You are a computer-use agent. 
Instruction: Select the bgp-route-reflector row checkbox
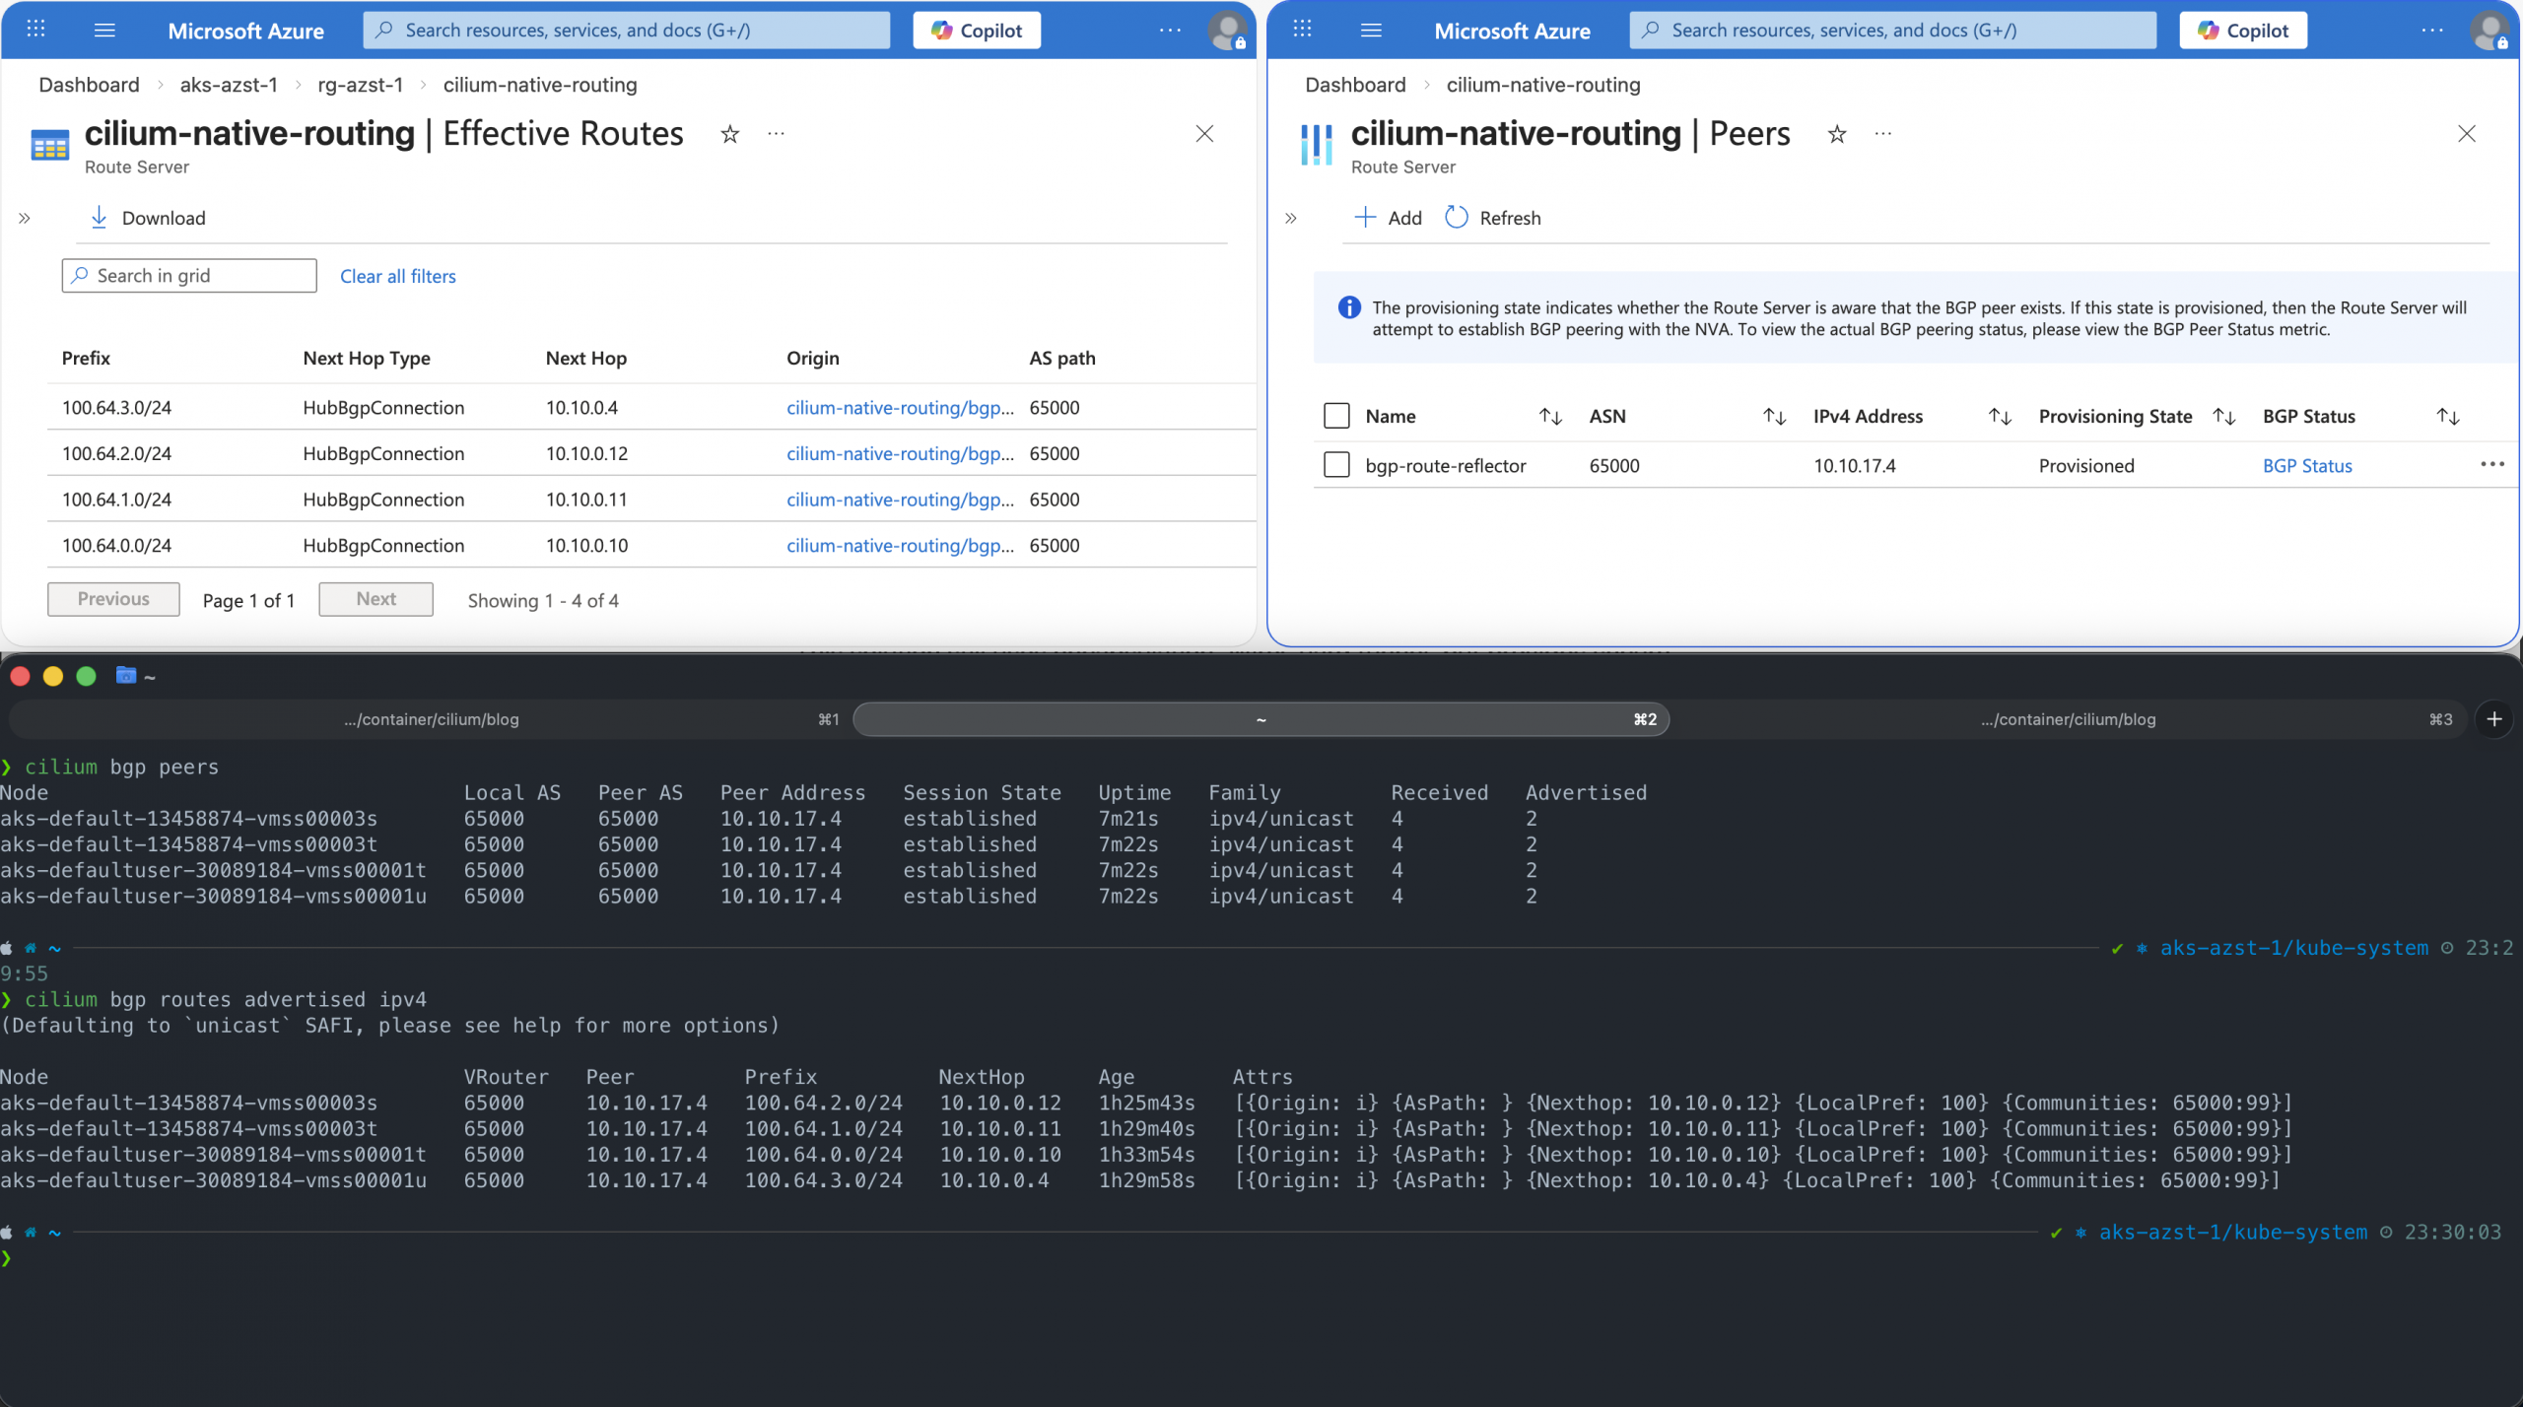point(1336,465)
